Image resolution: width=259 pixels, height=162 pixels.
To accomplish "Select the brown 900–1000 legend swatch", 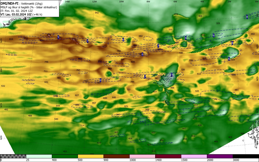I will (117, 156).
